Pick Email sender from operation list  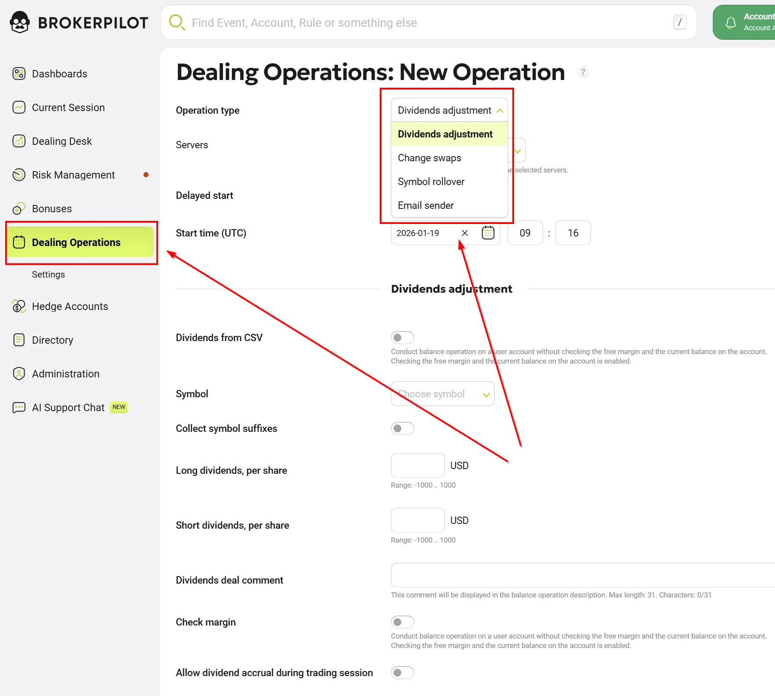[x=426, y=206]
